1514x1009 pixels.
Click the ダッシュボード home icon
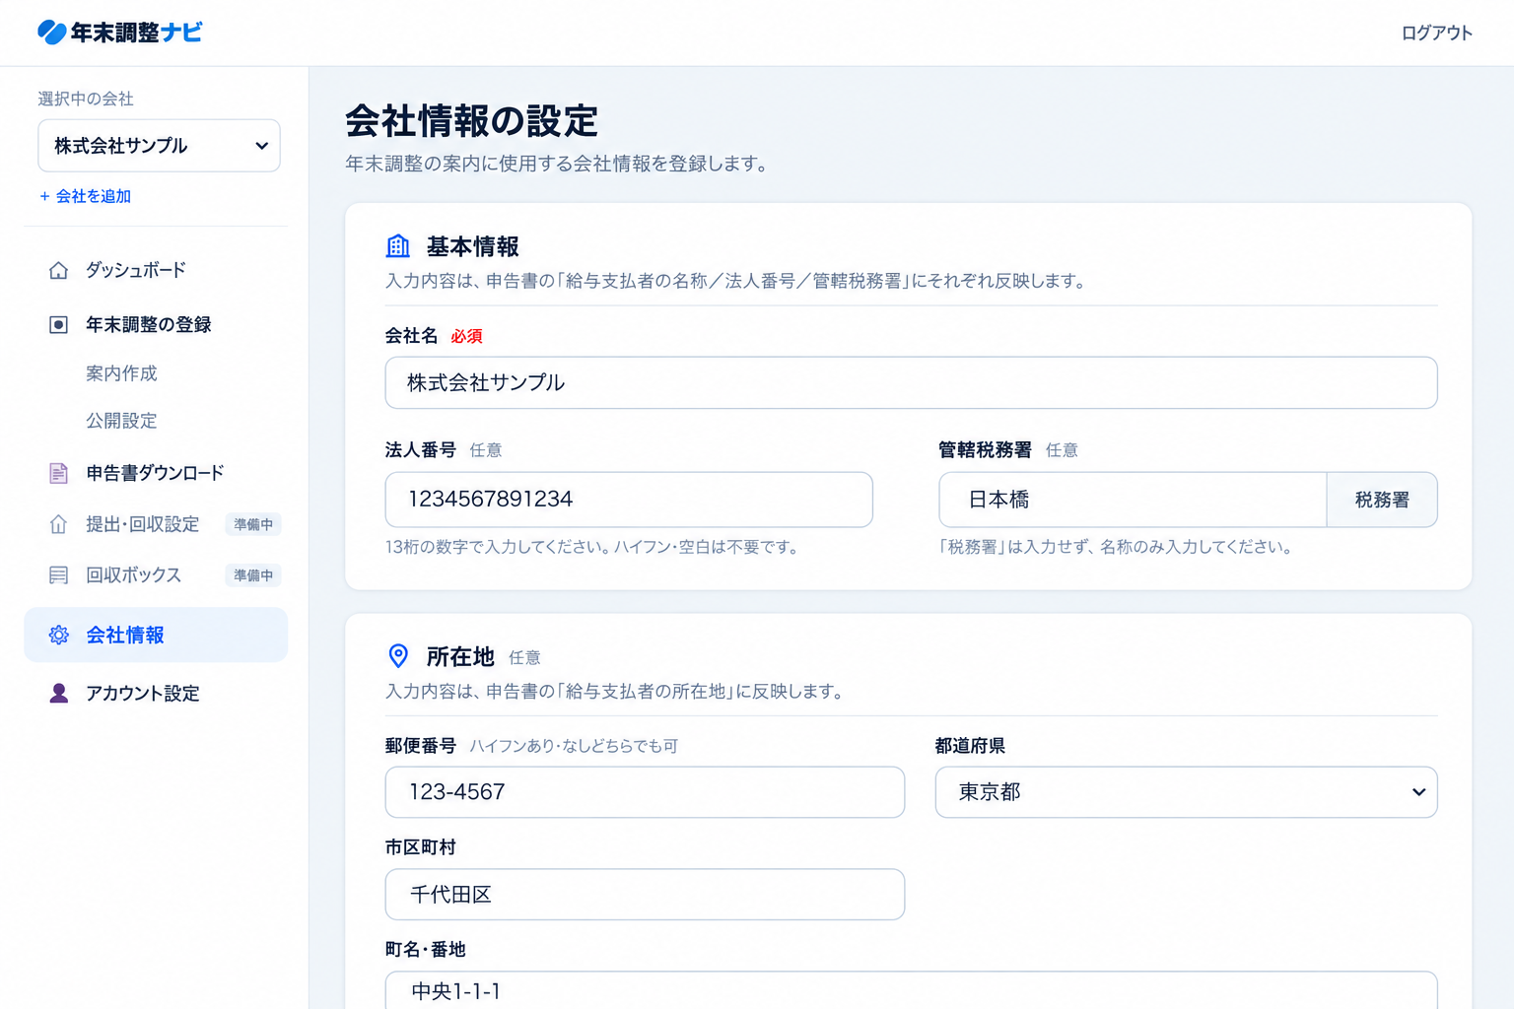point(59,270)
